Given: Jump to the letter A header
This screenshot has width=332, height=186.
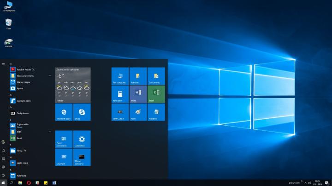Looking at the screenshot, I should [x=11, y=64].
